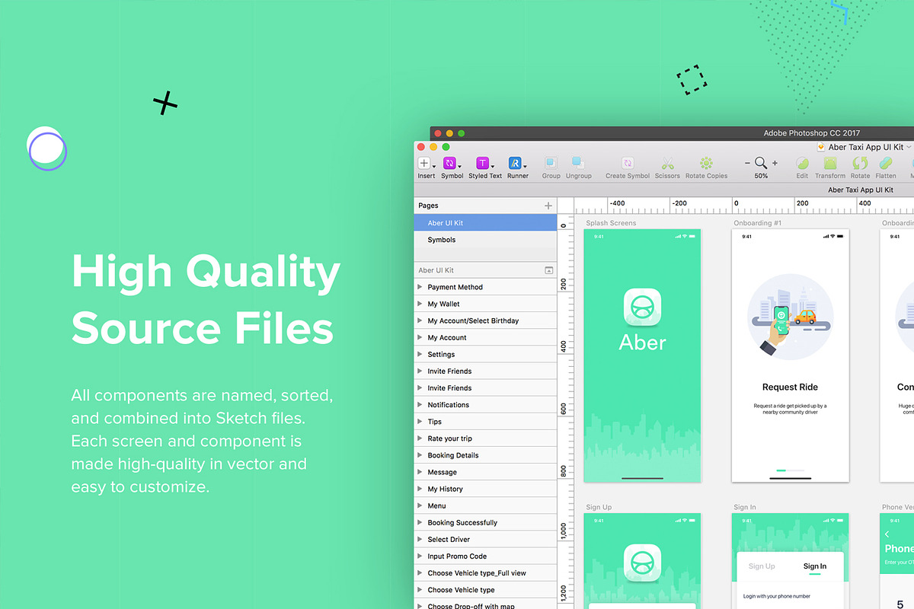
Task: Add a new page with plus icon
Action: coord(548,206)
